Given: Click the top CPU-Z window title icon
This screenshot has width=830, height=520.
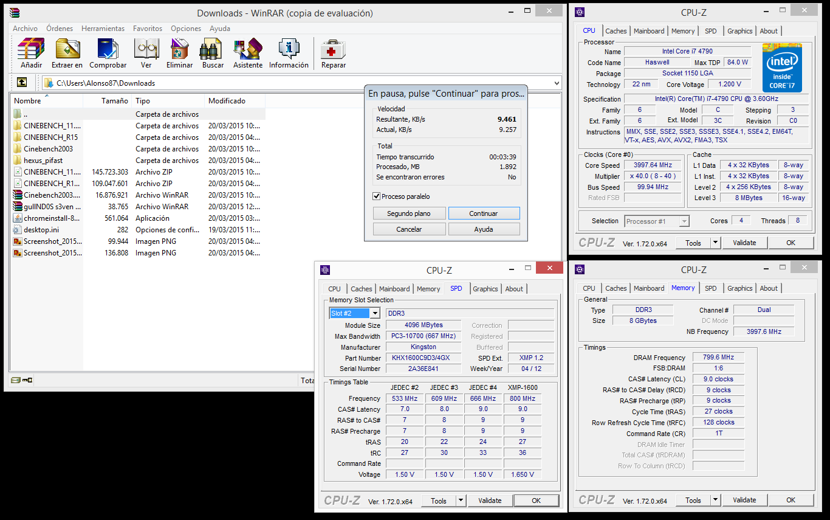Looking at the screenshot, I should 580,12.
